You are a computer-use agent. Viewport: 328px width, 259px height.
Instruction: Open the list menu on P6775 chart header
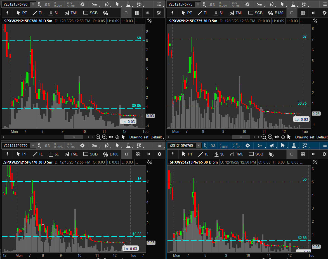click(x=324, y=4)
